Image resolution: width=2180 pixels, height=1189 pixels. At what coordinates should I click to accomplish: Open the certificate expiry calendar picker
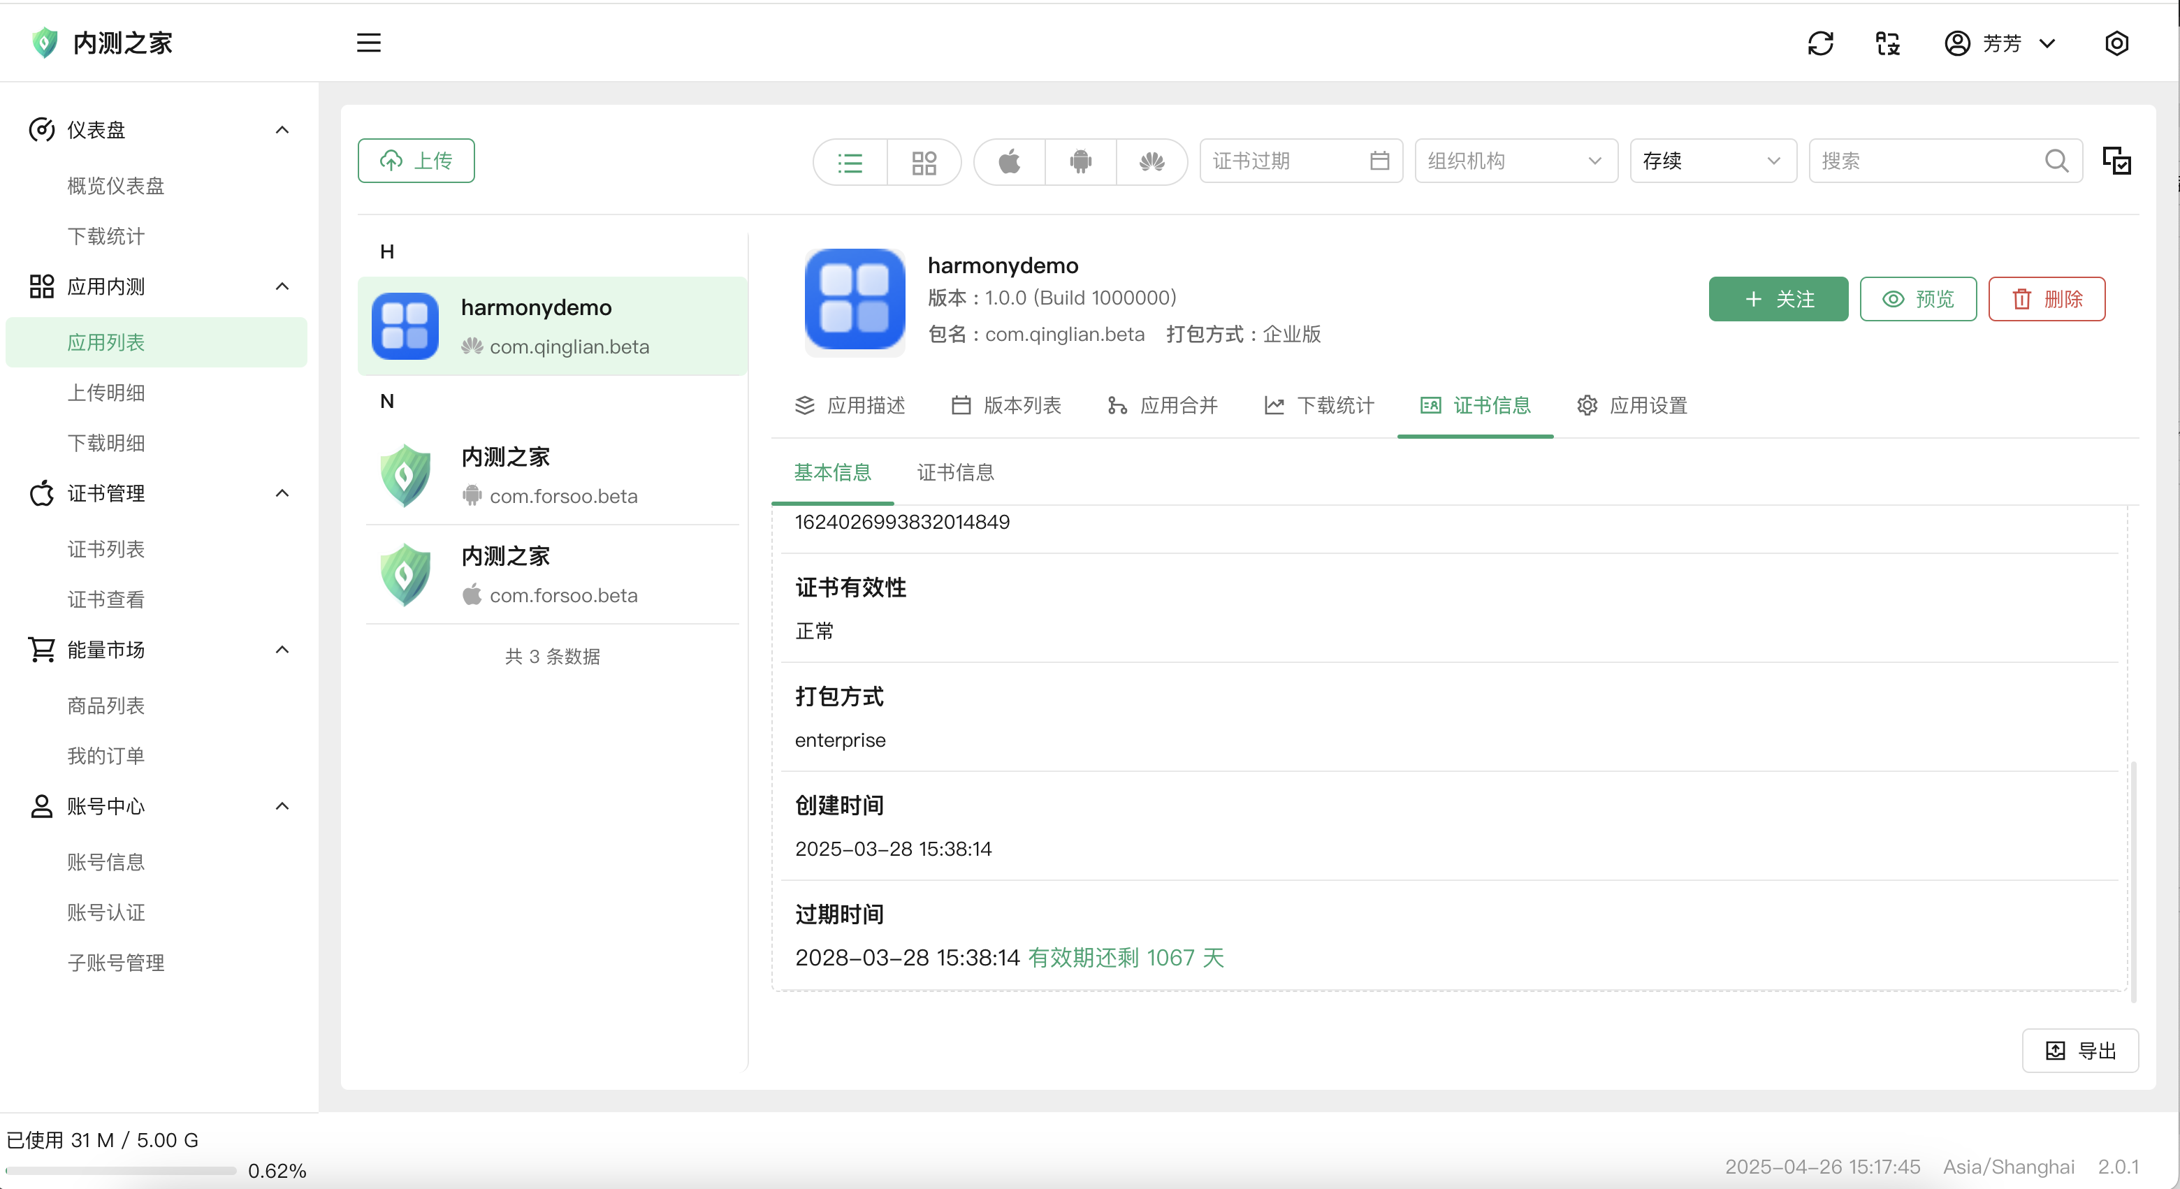pos(1379,161)
